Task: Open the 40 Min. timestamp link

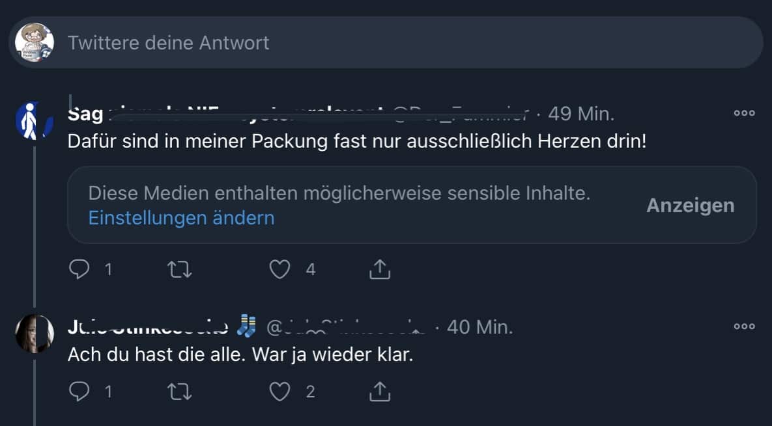Action: point(480,327)
